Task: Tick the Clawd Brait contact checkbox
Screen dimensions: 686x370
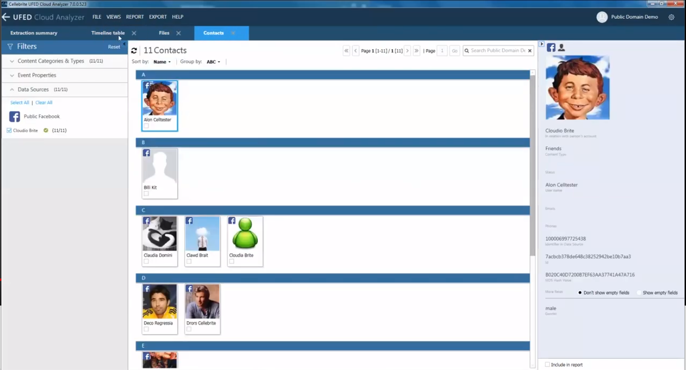Action: (x=189, y=262)
